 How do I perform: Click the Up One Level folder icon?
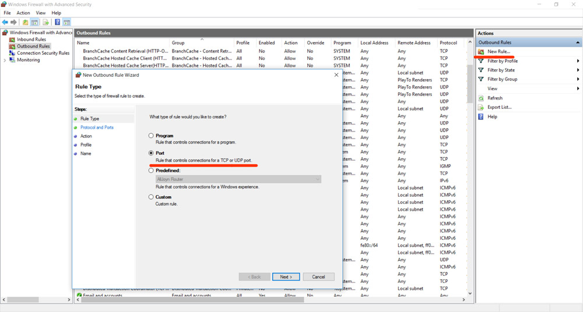point(25,22)
